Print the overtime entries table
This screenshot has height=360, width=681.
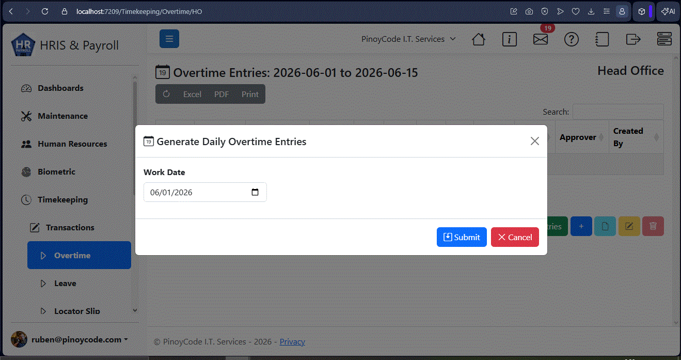pos(250,94)
